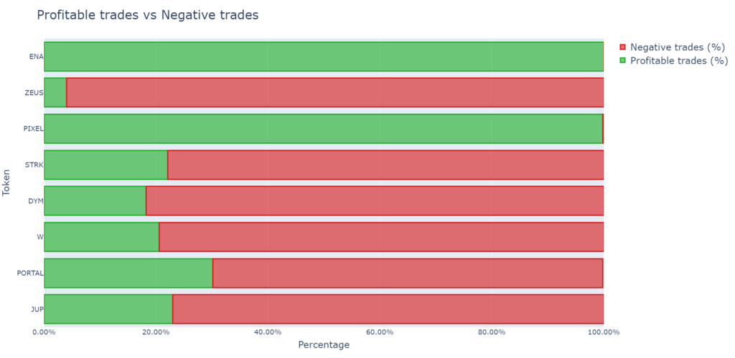This screenshot has width=735, height=358.
Task: Select the green PORTAL profitable bar
Action: coord(128,273)
